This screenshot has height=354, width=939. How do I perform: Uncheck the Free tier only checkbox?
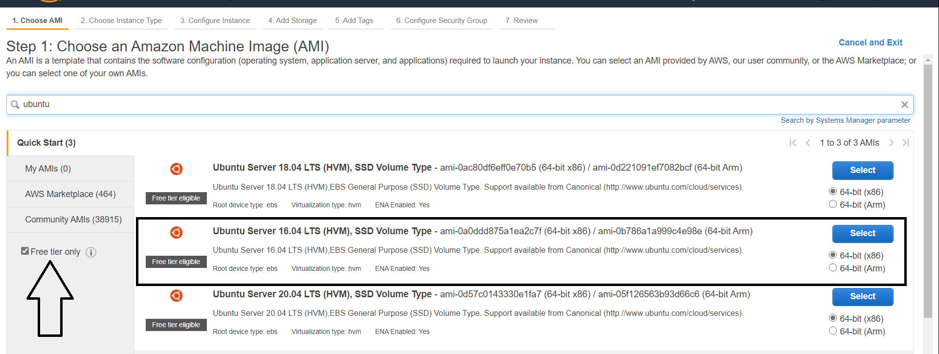coord(25,251)
